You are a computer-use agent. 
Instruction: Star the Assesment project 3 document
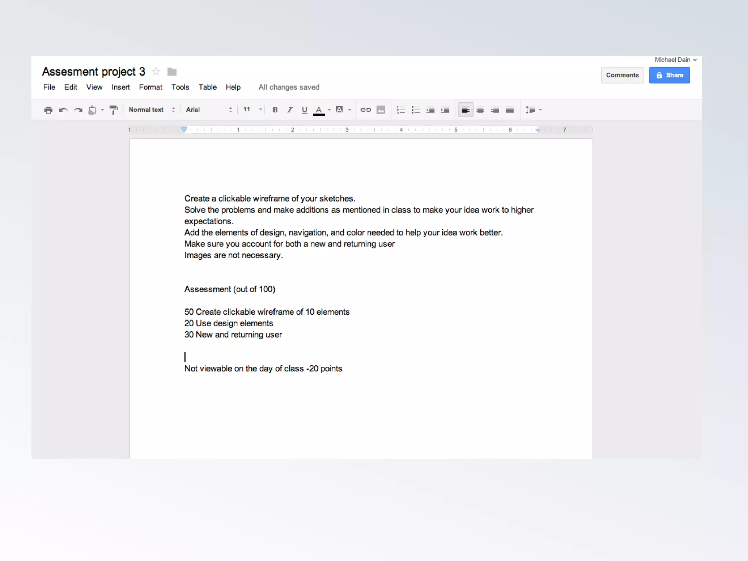[156, 72]
